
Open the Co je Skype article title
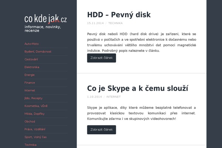click(x=138, y=88)
